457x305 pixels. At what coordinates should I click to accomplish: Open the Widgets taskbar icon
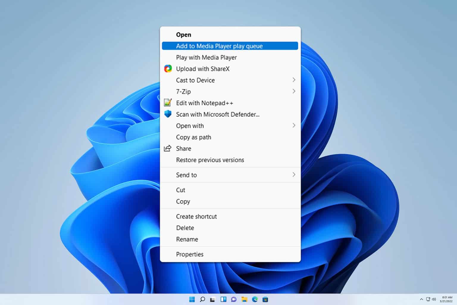tap(223, 299)
